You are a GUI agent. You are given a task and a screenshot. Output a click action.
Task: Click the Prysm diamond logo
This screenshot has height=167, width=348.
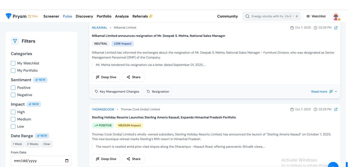tap(8, 16)
